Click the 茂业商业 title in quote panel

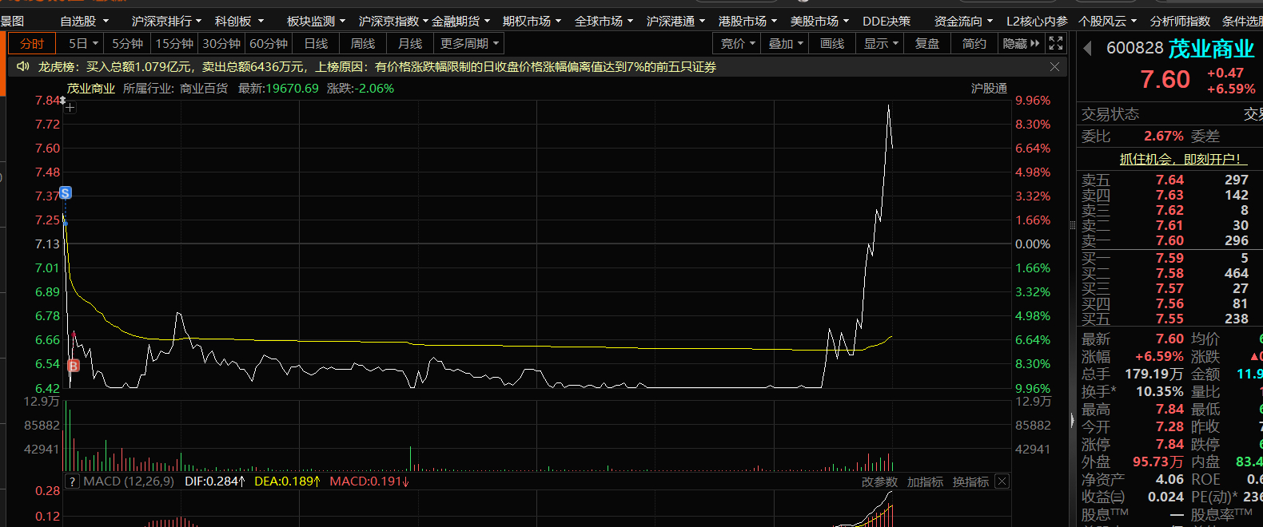point(1211,50)
